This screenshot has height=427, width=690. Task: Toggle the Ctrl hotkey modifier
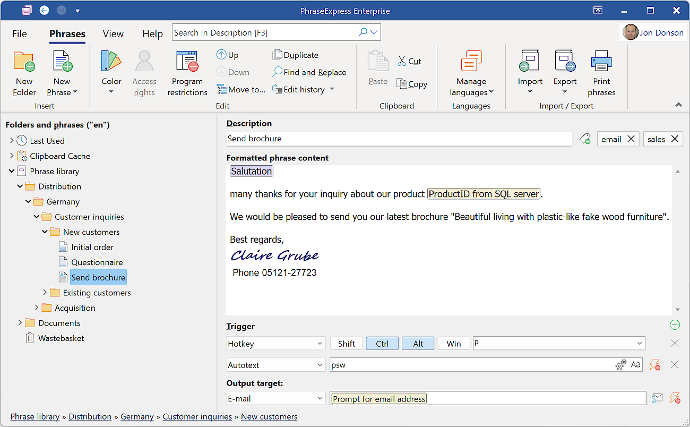[x=382, y=344]
